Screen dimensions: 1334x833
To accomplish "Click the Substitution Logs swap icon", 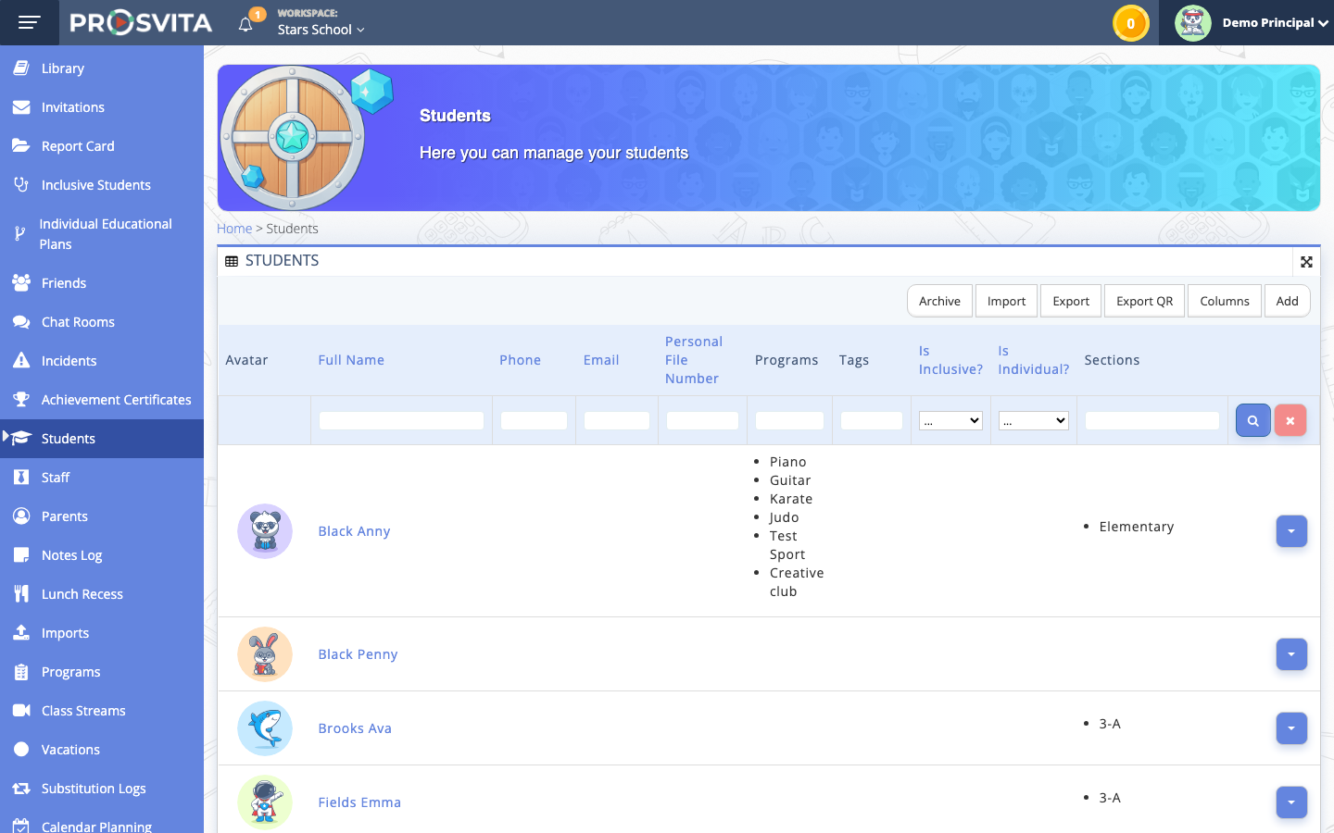I will [21, 789].
